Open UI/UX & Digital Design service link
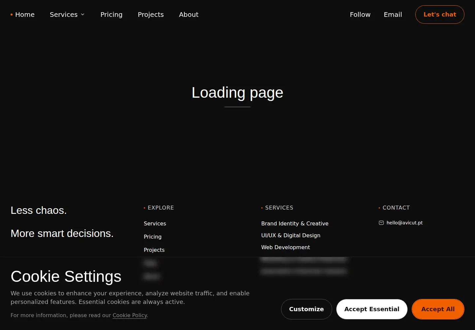 pos(291,235)
